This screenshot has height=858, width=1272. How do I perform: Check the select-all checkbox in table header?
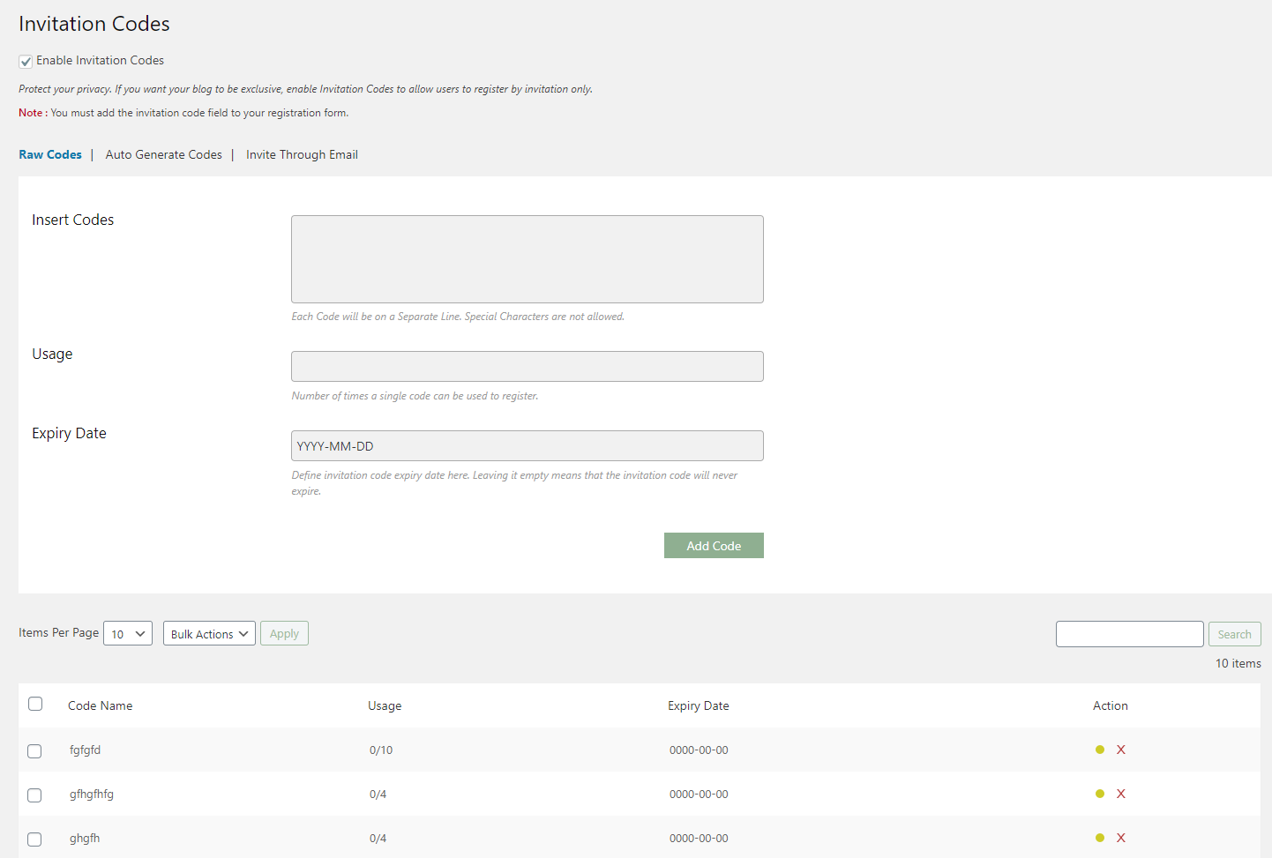click(x=35, y=704)
